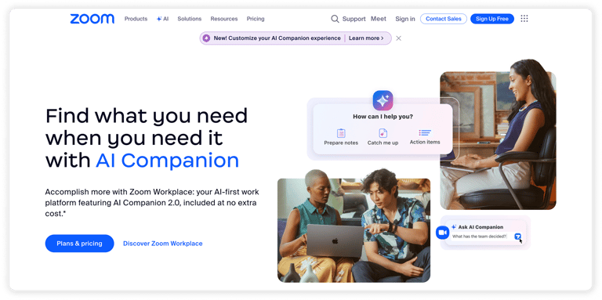Screen dimensions: 602x300
Task: Click 'New! Customize your AI Companion experience' text
Action: 277,38
